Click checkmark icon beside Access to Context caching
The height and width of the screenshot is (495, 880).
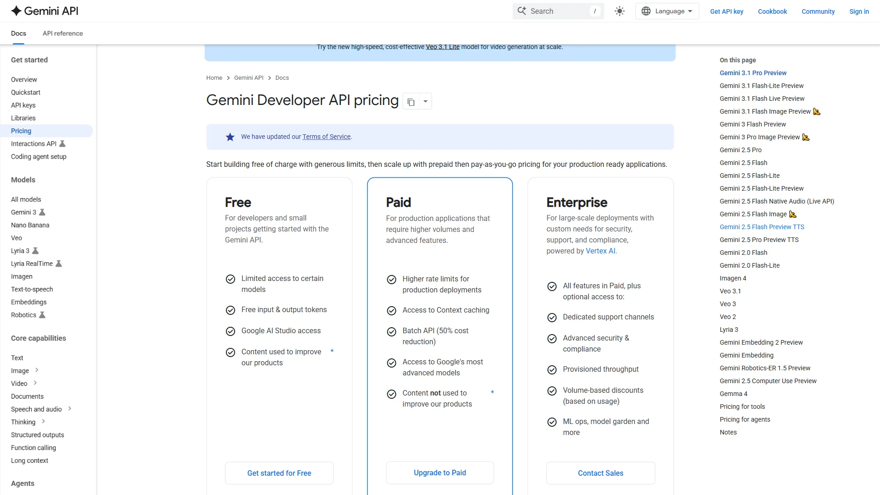[391, 311]
